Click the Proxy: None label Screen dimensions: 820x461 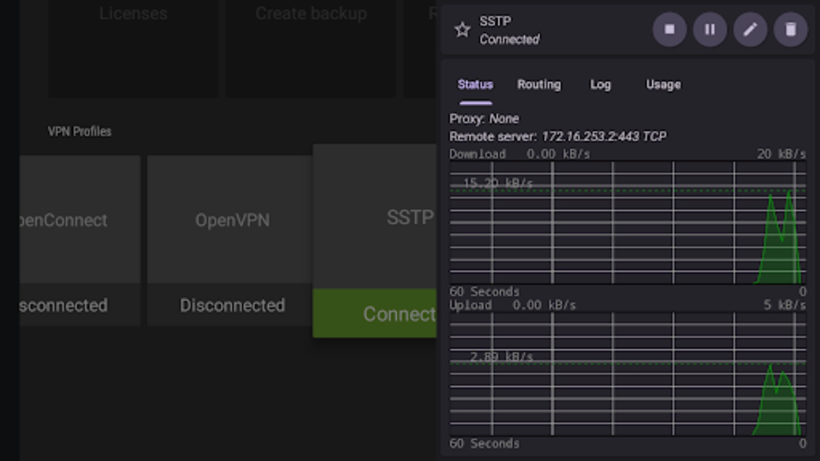pyautogui.click(x=484, y=119)
